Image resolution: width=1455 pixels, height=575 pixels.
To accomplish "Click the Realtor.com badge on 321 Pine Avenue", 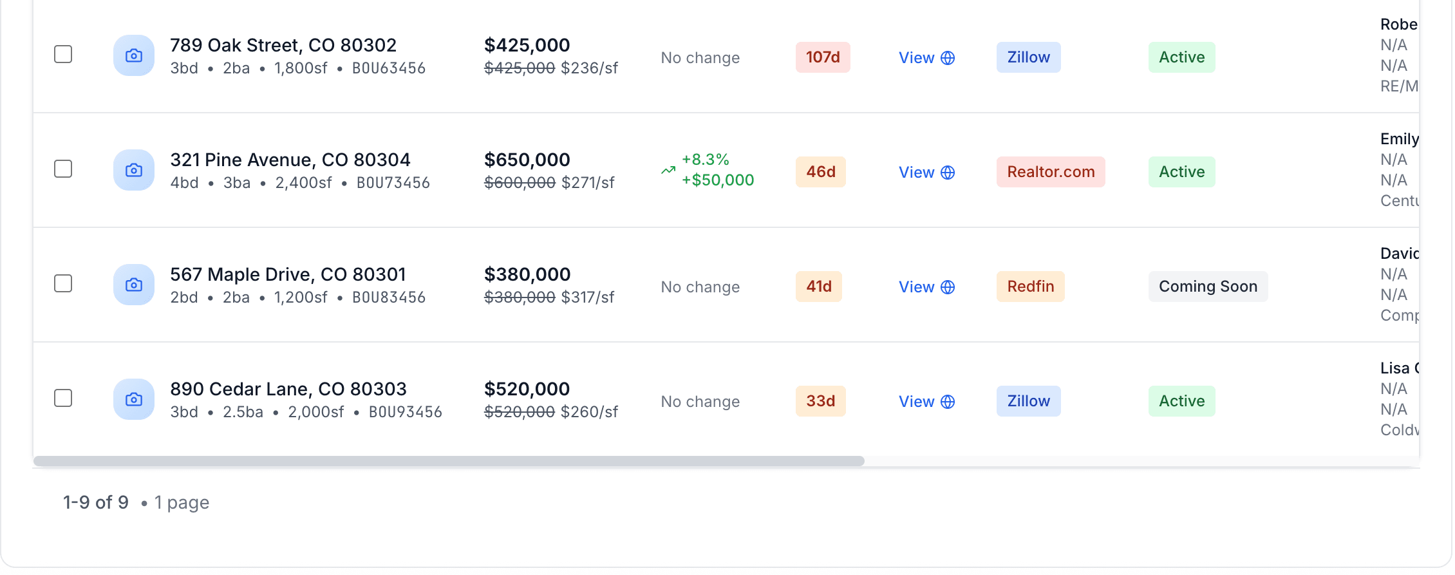I will click(x=1050, y=172).
